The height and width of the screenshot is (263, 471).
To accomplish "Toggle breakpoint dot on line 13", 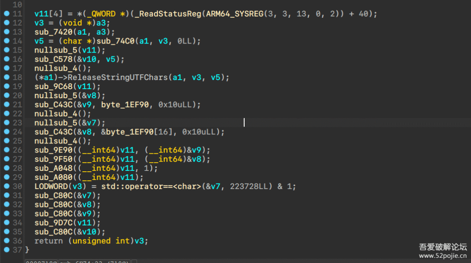I will click(x=7, y=32).
